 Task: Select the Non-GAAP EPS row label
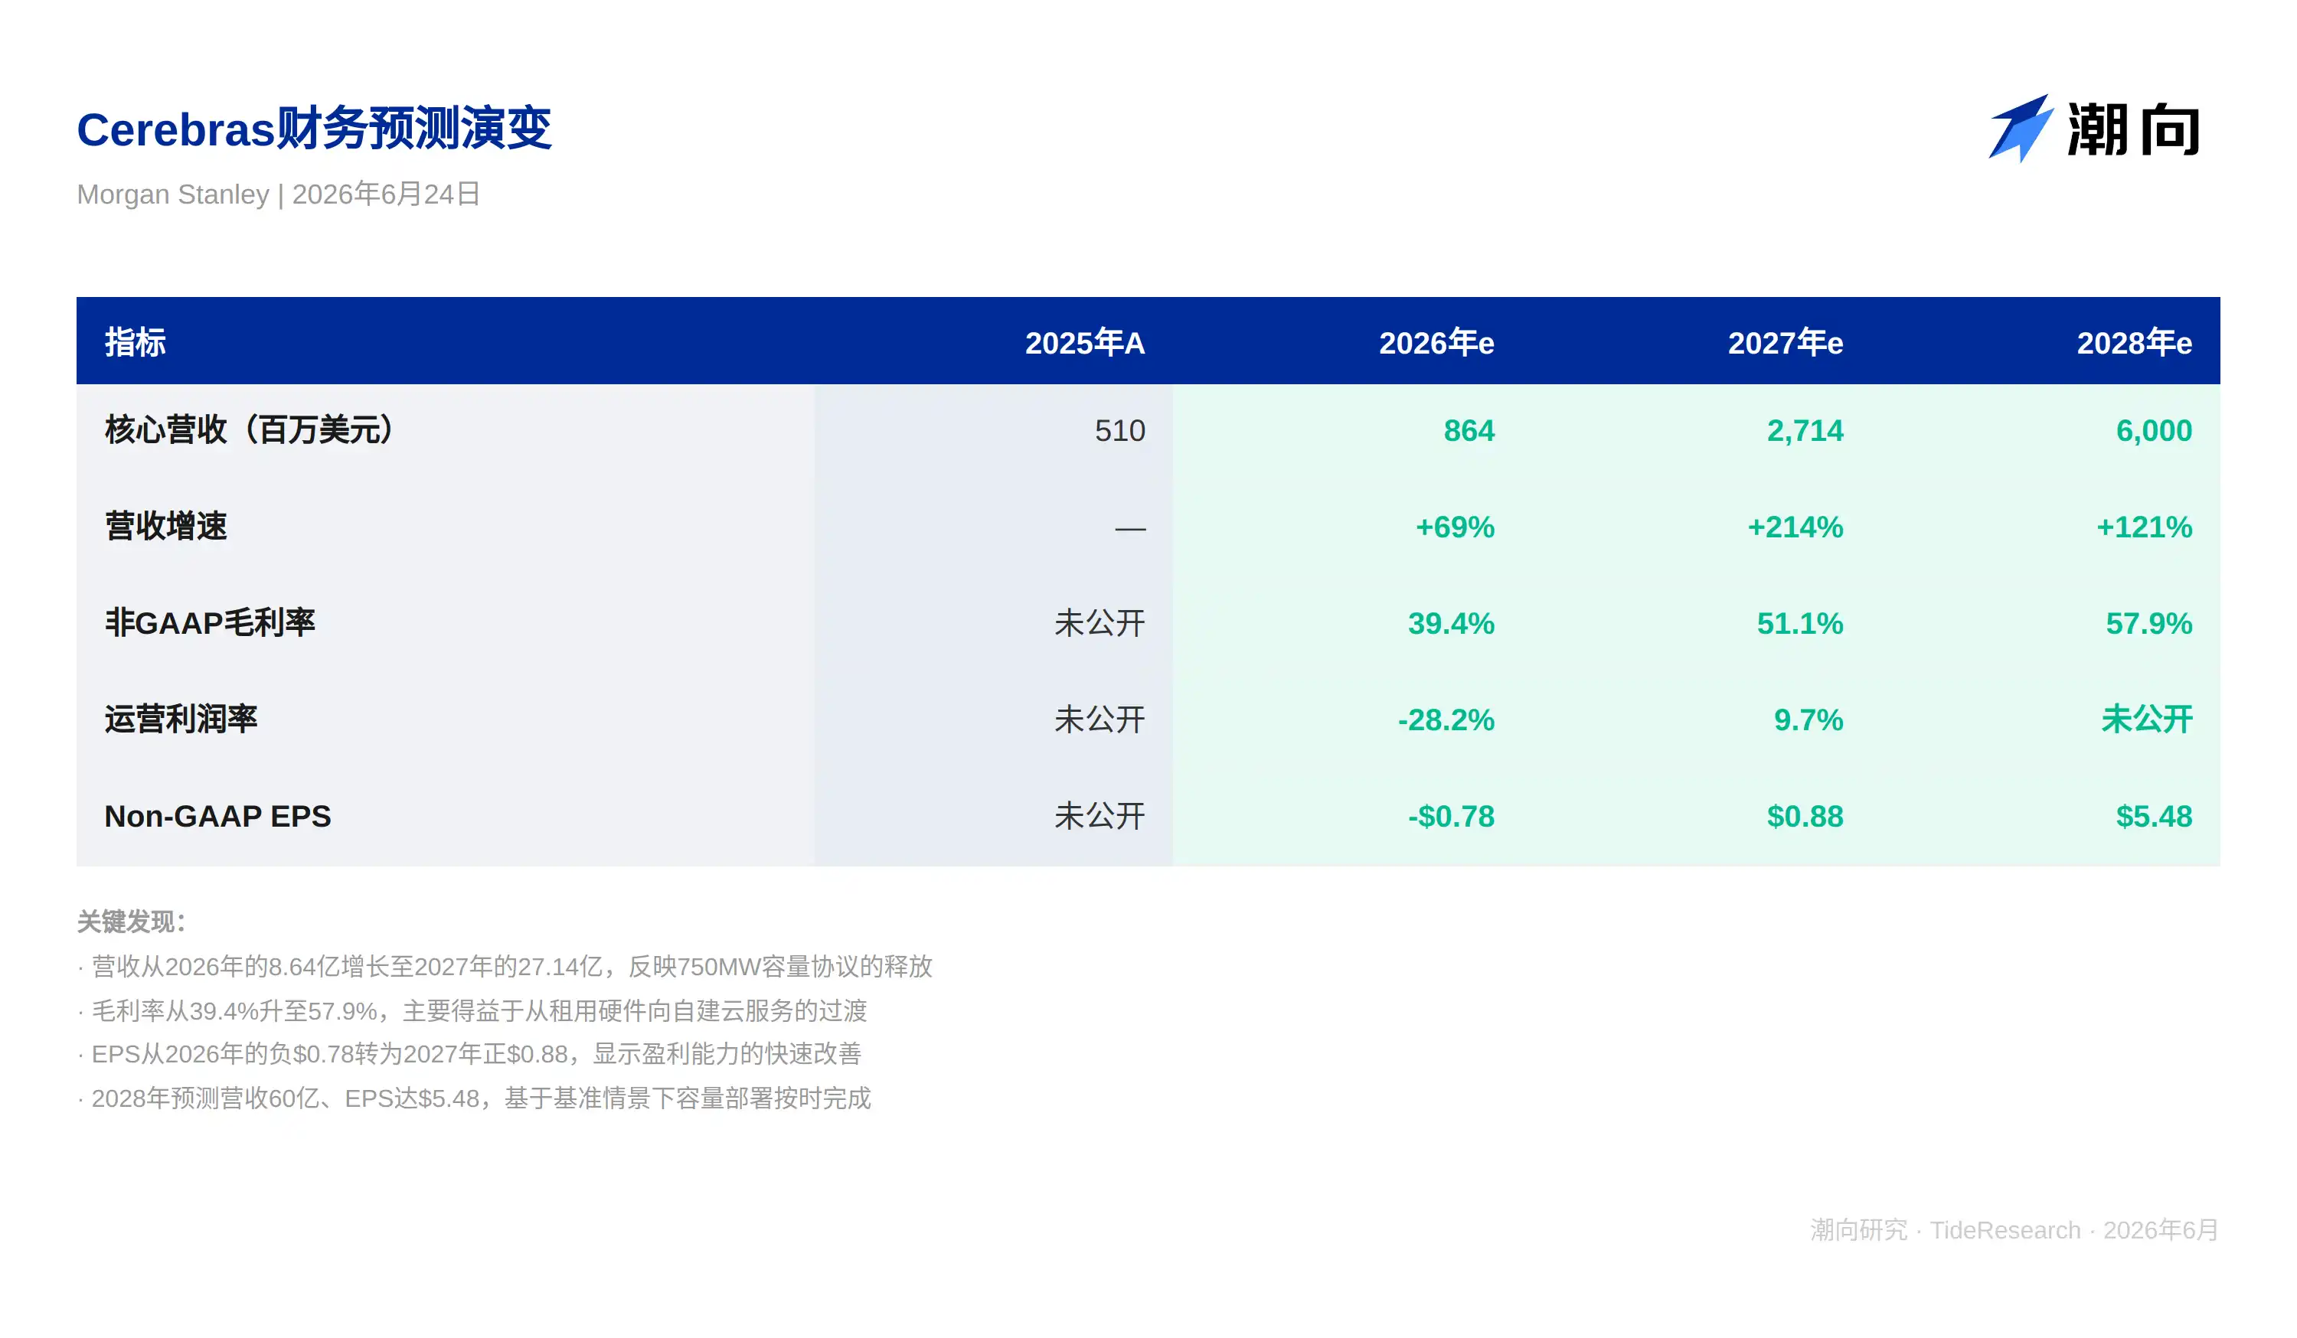tap(218, 816)
